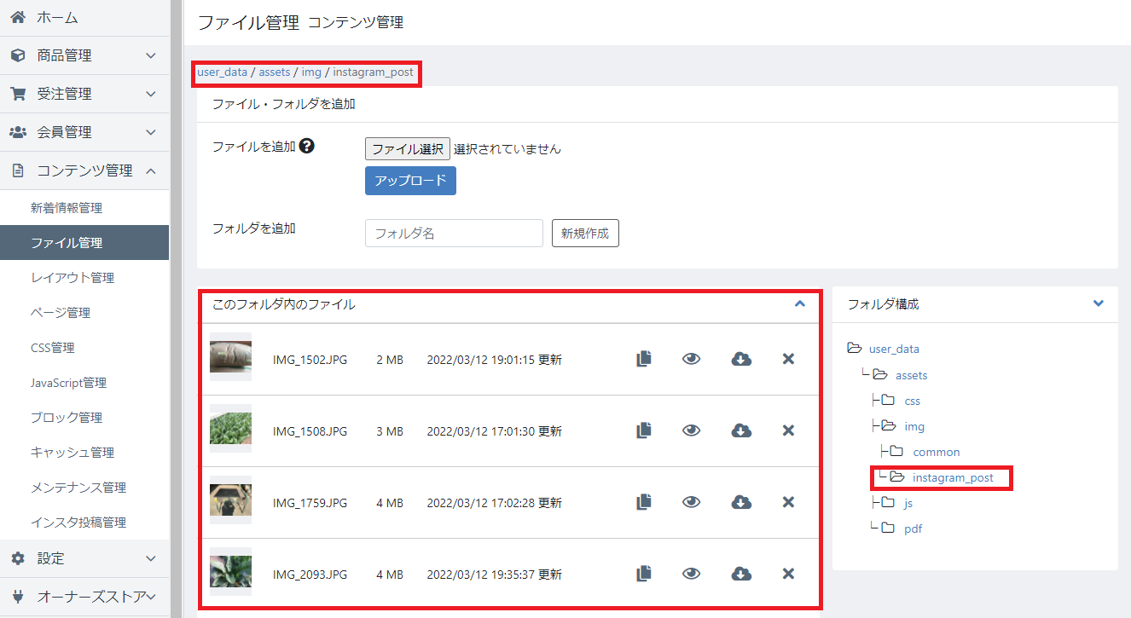
Task: Copy path icon for IMG_1759.JPG
Action: point(644,503)
